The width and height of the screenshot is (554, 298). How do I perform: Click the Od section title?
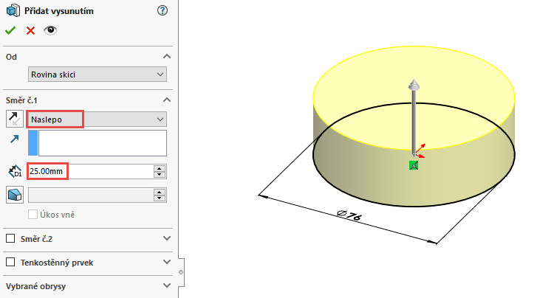click(x=11, y=57)
